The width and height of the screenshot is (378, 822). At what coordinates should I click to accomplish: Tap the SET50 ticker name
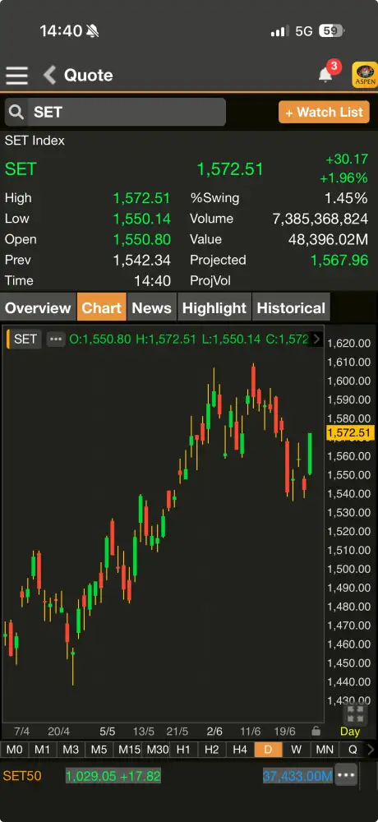tap(22, 776)
